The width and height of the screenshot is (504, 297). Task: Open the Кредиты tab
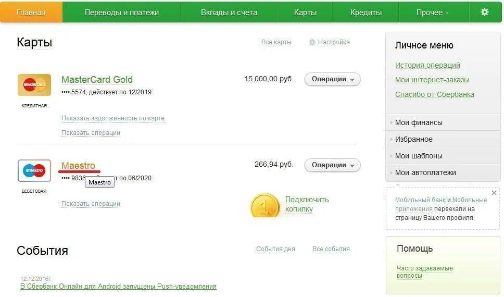pos(366,12)
